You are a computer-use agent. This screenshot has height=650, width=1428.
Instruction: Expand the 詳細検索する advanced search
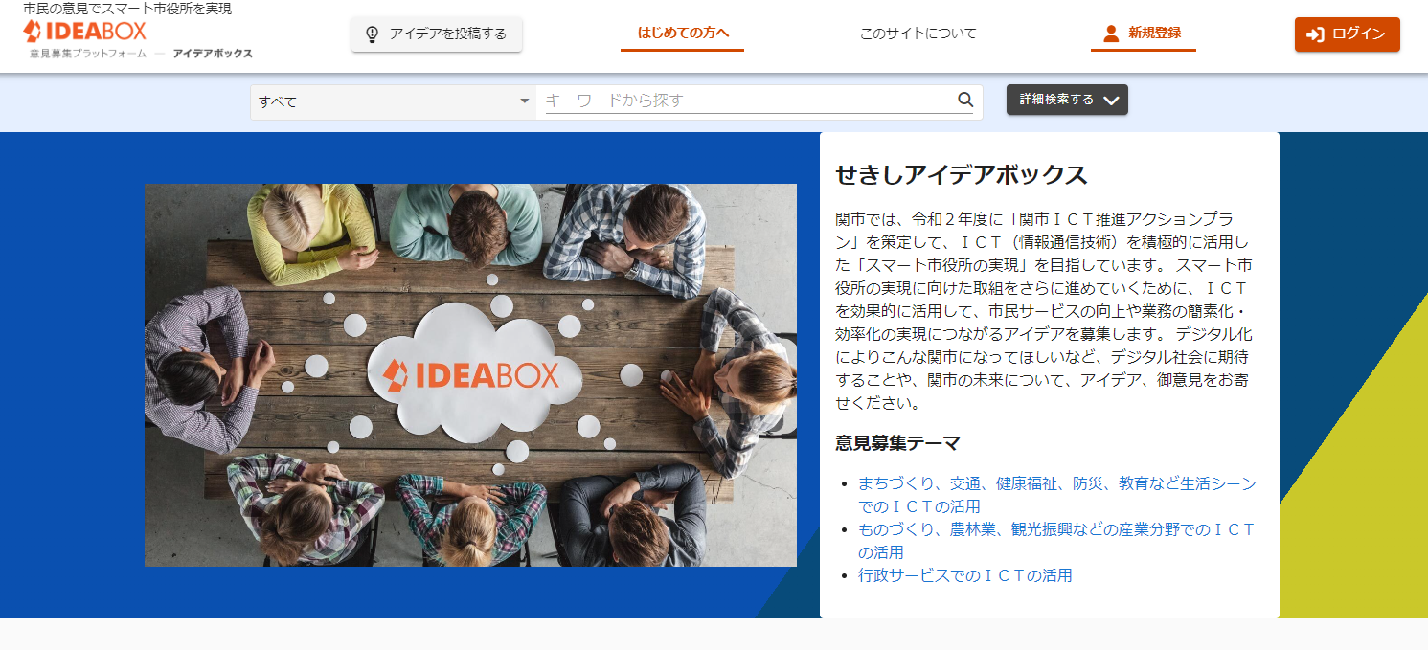click(1067, 100)
